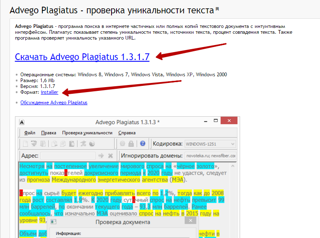Click the Advego Plagiatus app icon in titlebar

pyautogui.click(x=22, y=122)
